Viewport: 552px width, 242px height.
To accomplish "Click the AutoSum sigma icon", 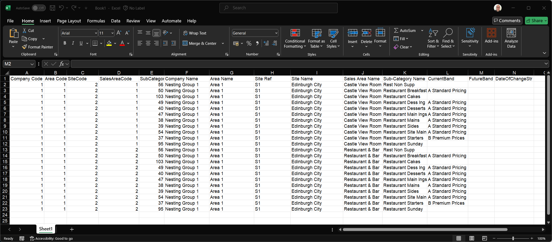I will tap(396, 30).
